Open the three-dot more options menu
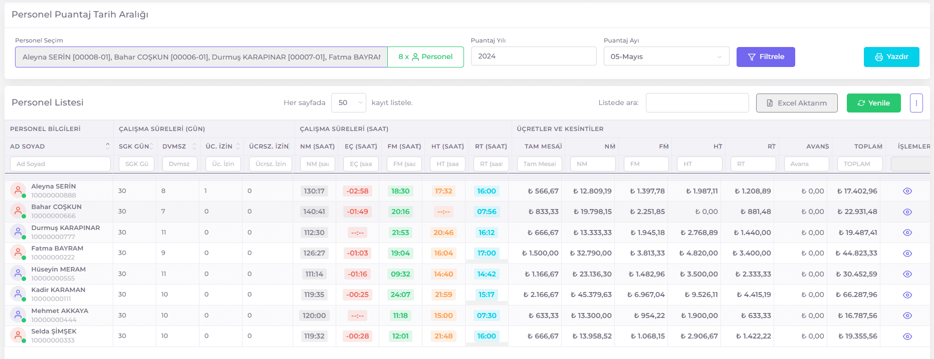The image size is (934, 359). [916, 103]
